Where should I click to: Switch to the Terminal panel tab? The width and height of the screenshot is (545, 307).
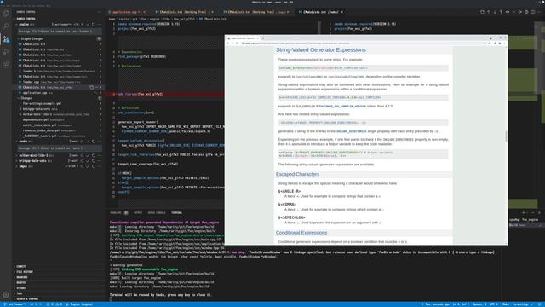point(176,212)
